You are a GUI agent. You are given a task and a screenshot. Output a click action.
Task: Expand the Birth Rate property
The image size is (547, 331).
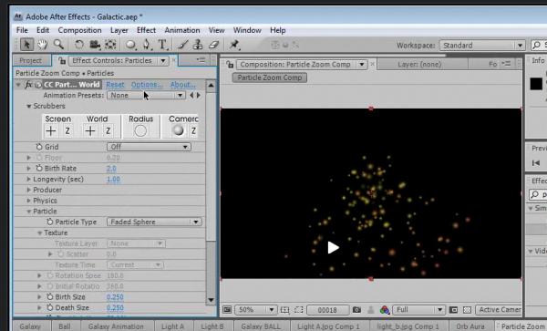(x=28, y=168)
